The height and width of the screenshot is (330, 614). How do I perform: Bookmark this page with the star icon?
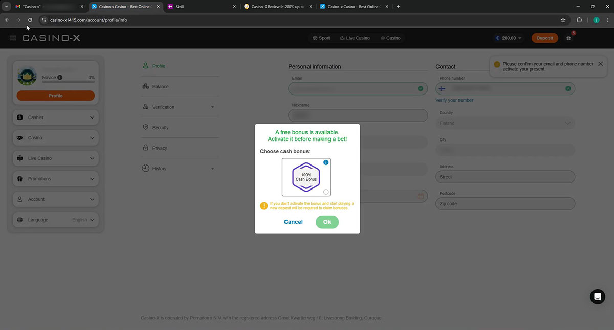click(563, 20)
